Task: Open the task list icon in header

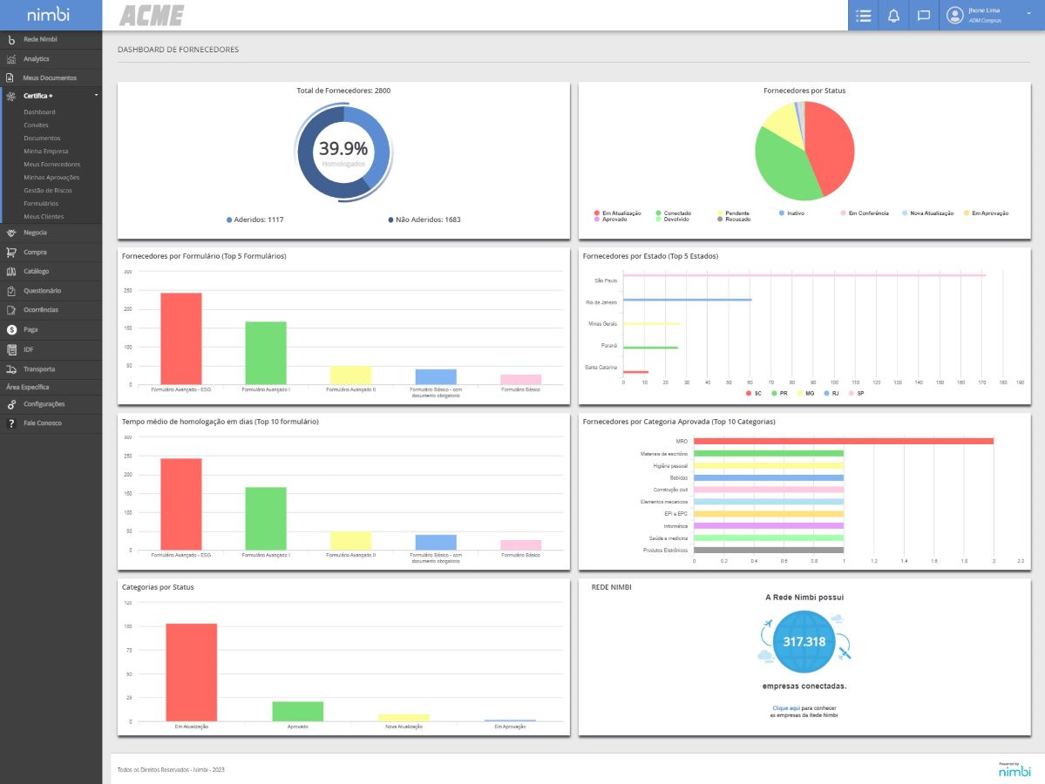Action: (864, 16)
